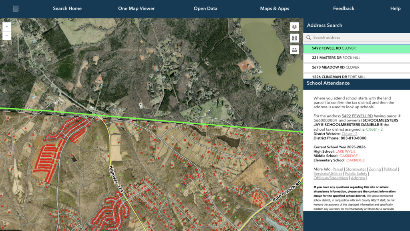Open the Open Data menu item
Viewport: 410px width, 231px height.
[x=205, y=9]
